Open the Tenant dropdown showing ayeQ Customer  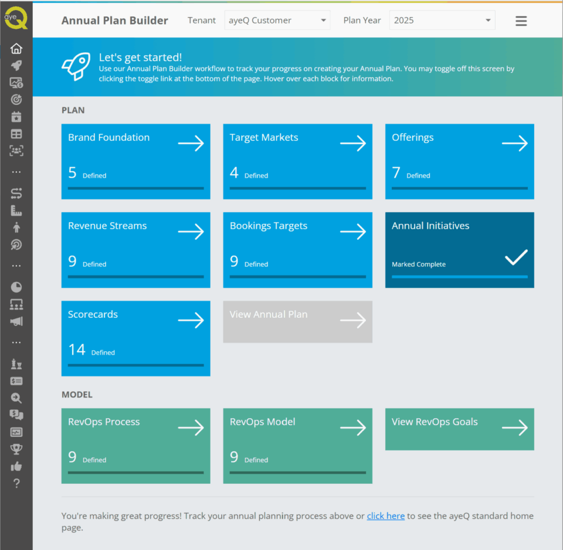[x=277, y=21]
